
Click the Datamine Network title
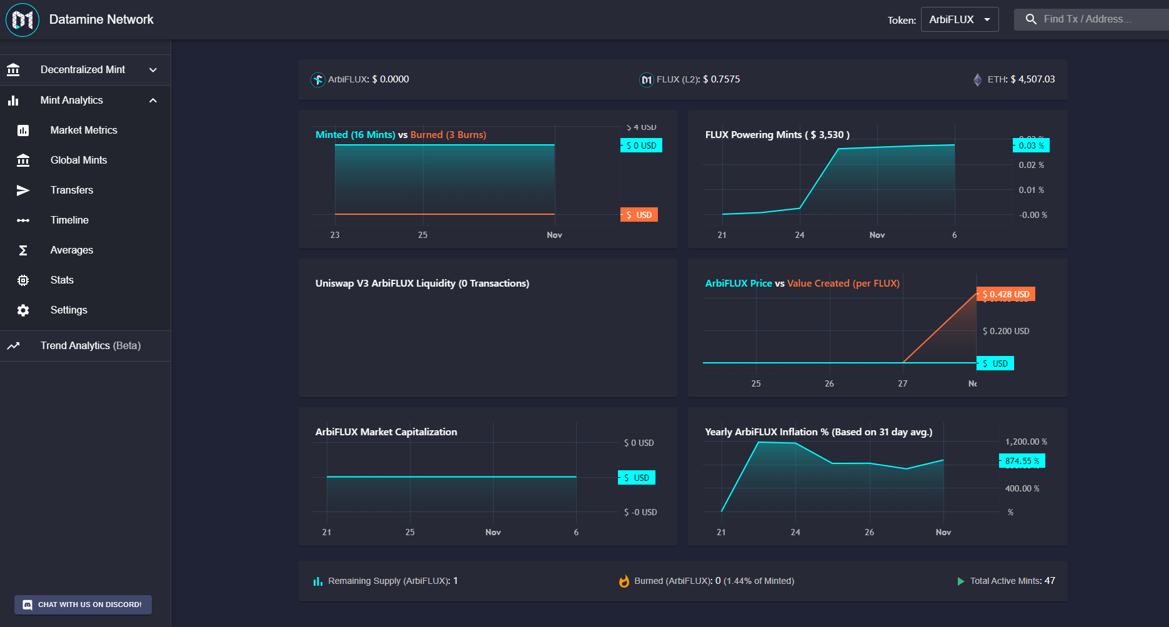point(101,19)
